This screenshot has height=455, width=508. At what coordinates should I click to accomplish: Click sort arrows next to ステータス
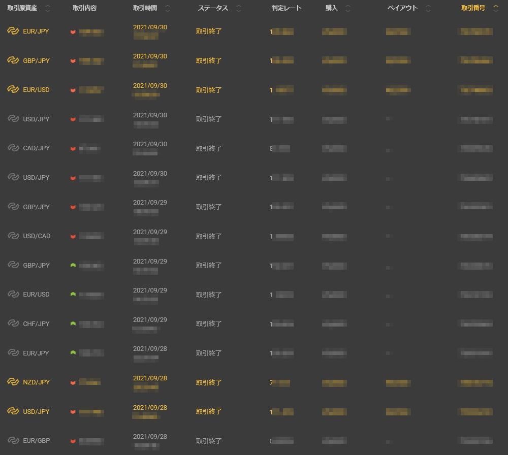[239, 8]
